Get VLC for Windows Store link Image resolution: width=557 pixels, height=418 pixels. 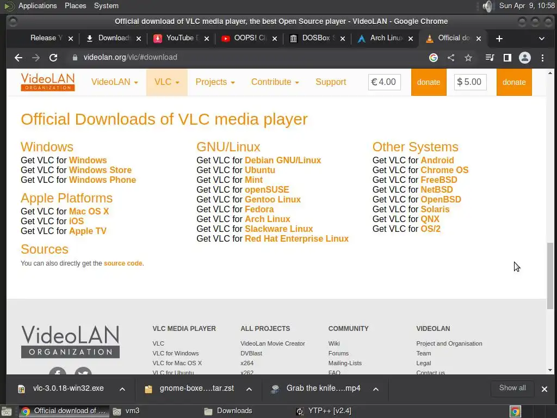point(100,170)
